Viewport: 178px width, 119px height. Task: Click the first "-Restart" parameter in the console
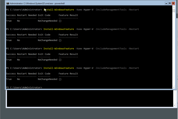click(x=133, y=10)
